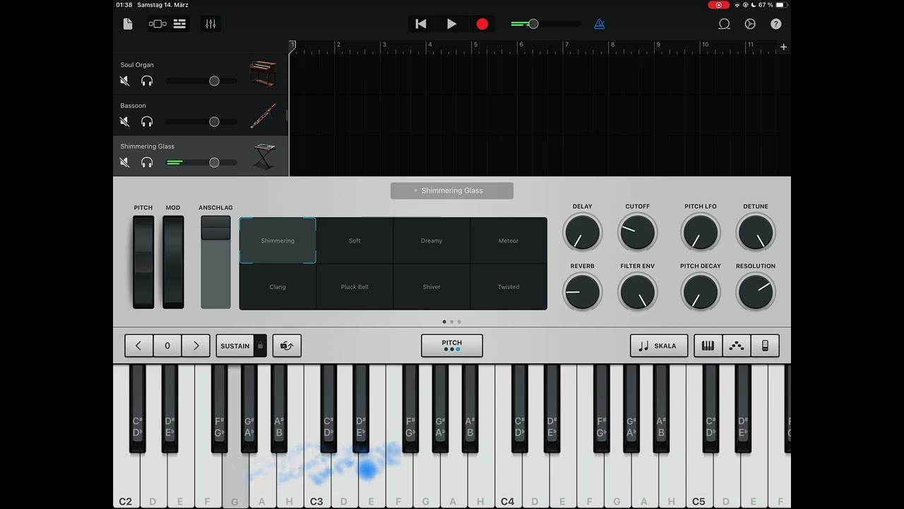Open keyboard controls settings icon

(765, 346)
